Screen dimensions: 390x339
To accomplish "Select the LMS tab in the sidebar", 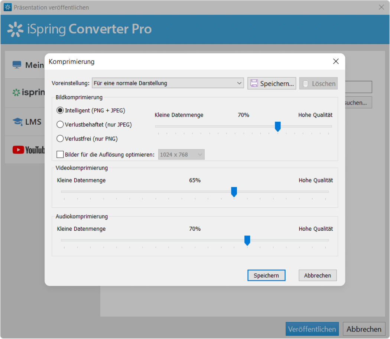I will [25, 122].
